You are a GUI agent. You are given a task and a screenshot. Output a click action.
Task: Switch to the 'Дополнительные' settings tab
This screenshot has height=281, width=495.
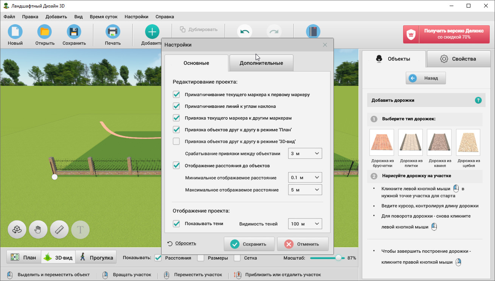coord(261,63)
